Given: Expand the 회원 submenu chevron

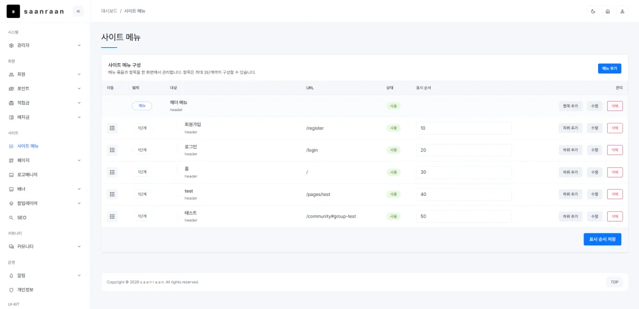Looking at the screenshot, I should (x=79, y=75).
